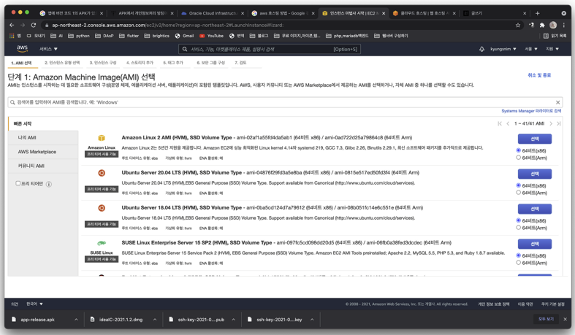Click the free tier info icon
This screenshot has height=335, width=575.
tap(49, 184)
